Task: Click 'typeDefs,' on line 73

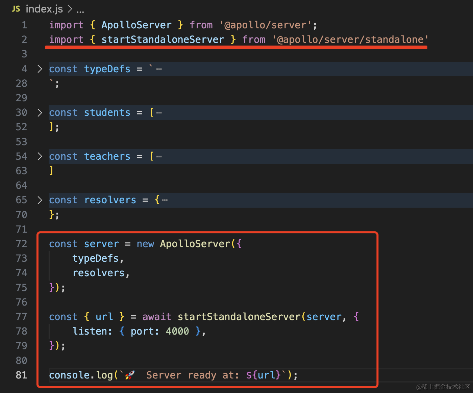Action: (98, 258)
